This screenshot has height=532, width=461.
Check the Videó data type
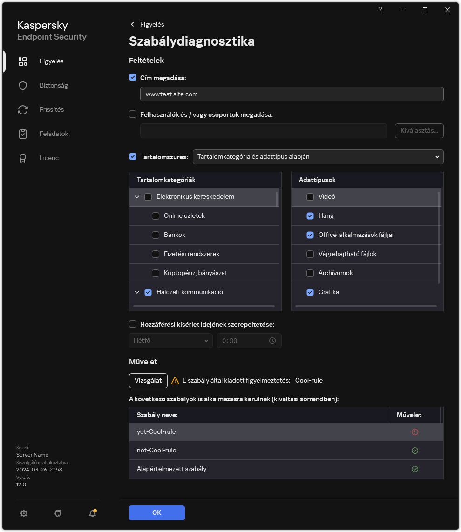pyautogui.click(x=310, y=196)
